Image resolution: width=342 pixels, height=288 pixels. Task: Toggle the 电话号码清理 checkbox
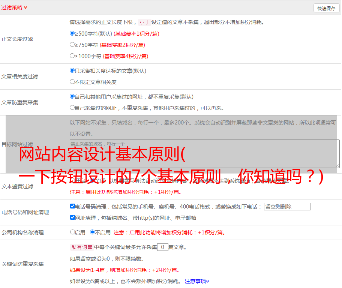[x=72, y=206]
